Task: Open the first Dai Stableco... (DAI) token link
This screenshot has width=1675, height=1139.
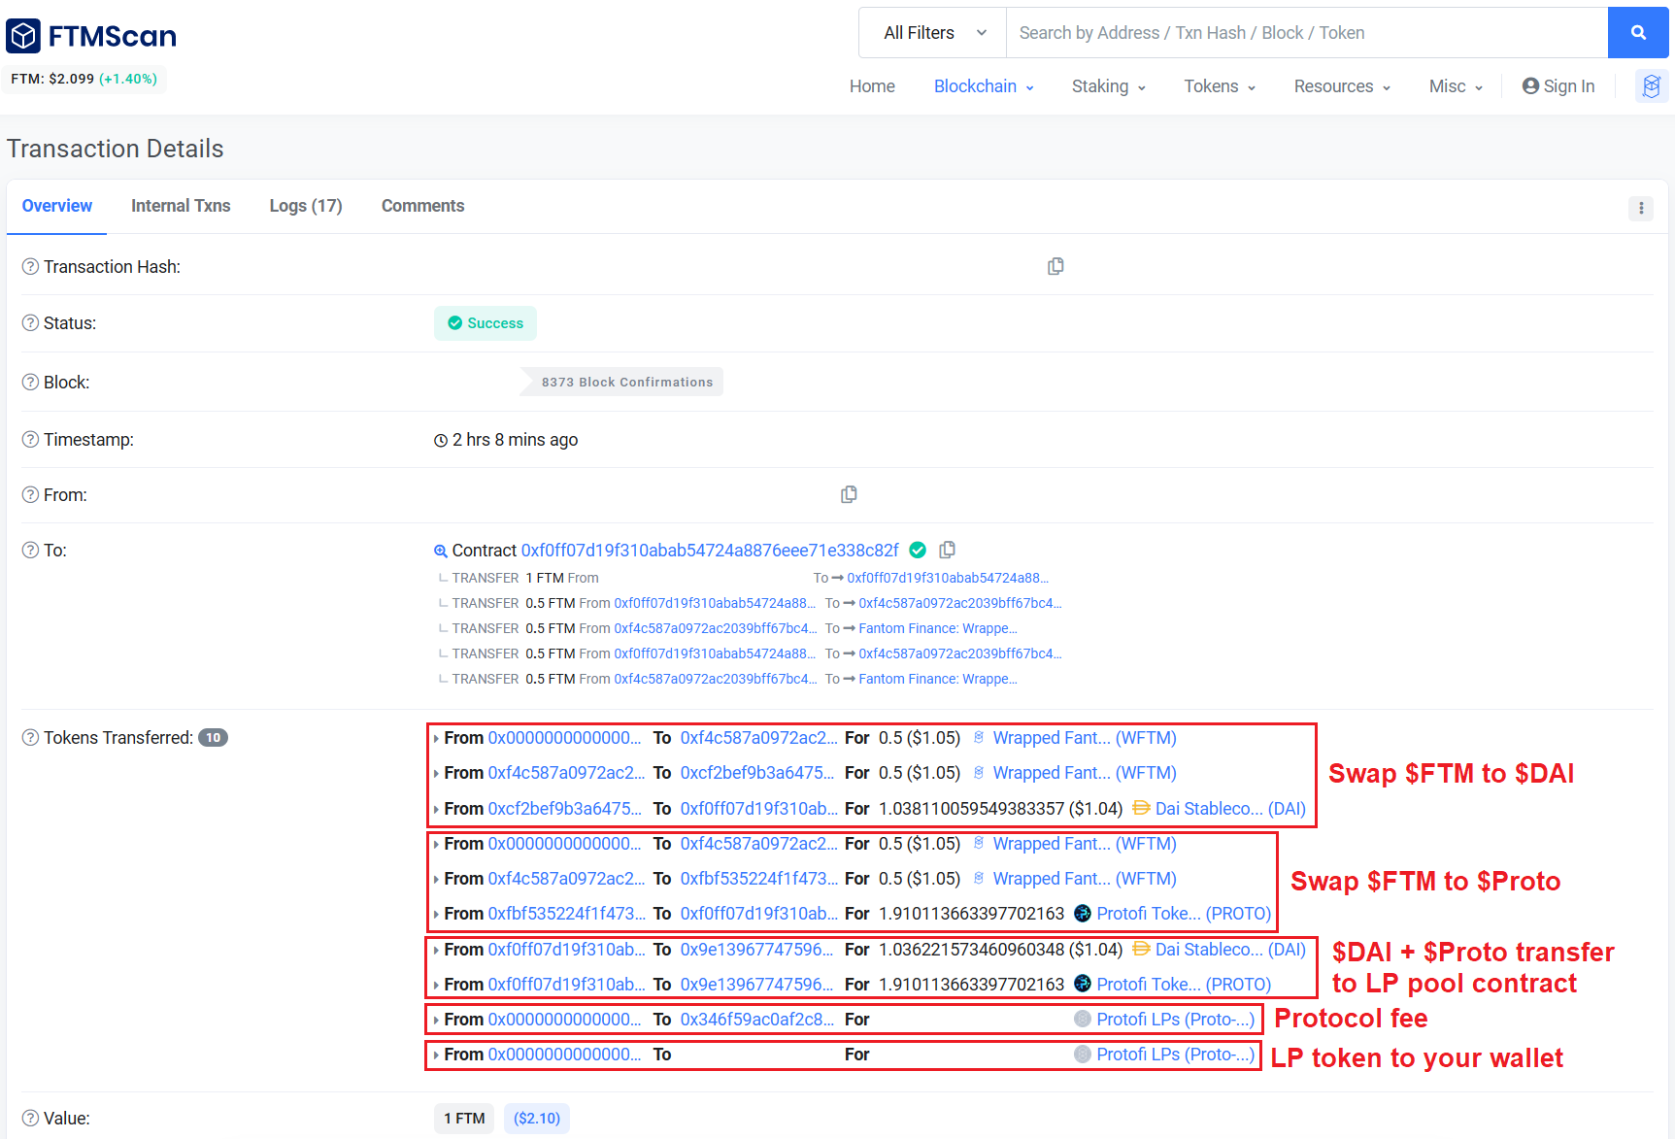Action: pyautogui.click(x=1230, y=809)
